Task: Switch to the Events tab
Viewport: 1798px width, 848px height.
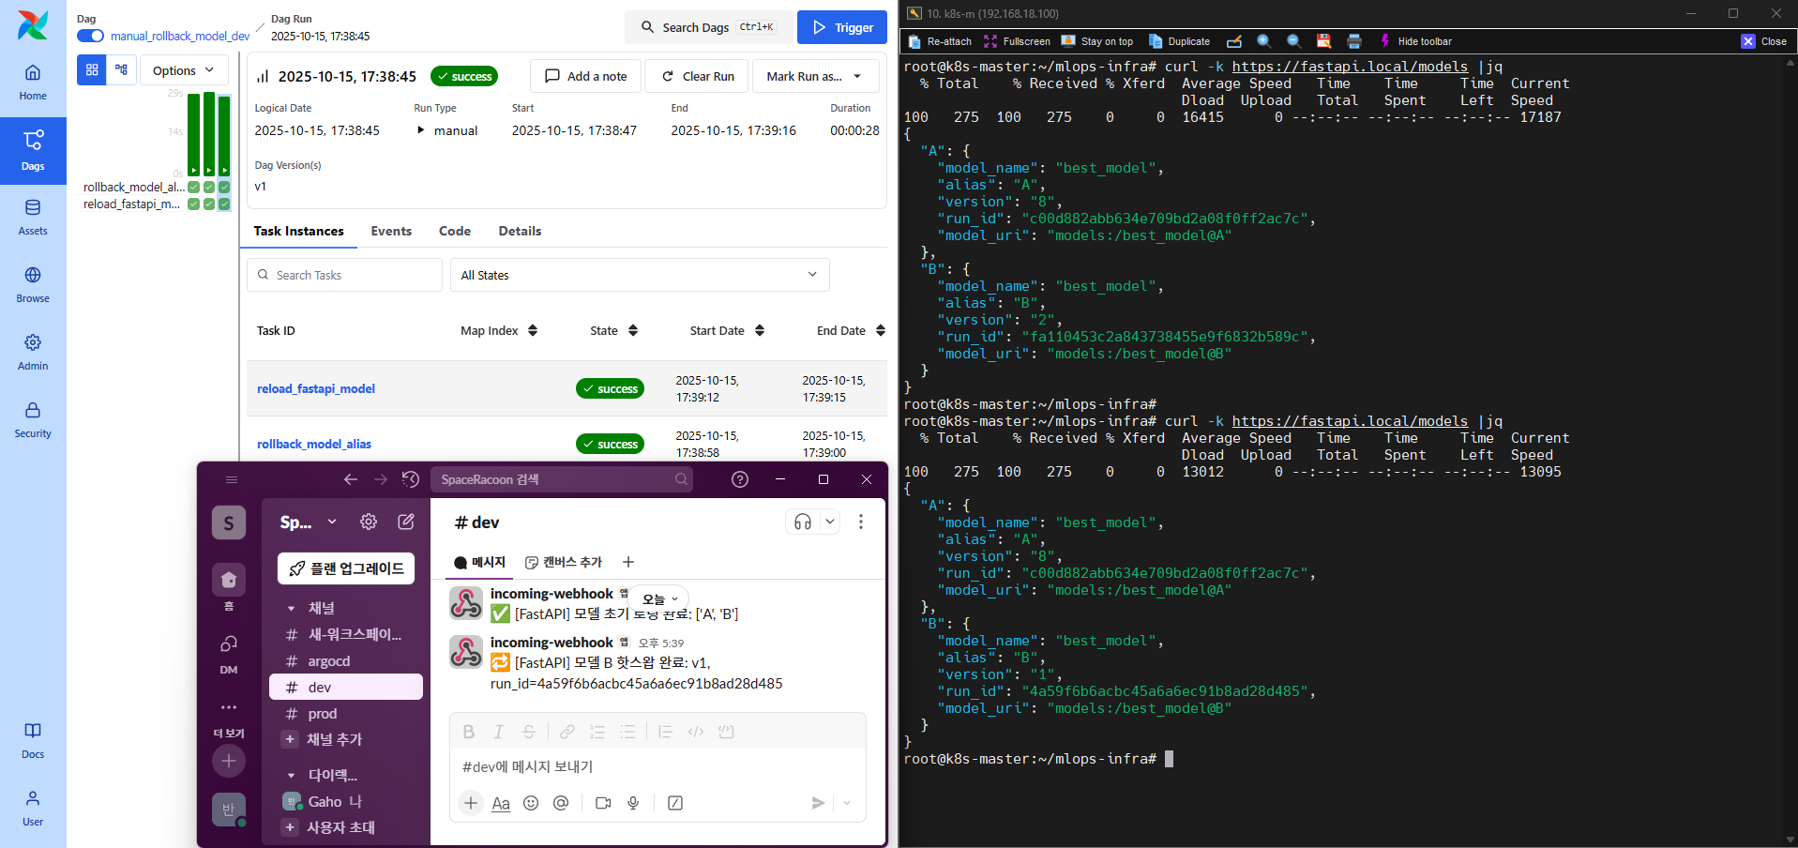Action: click(391, 231)
